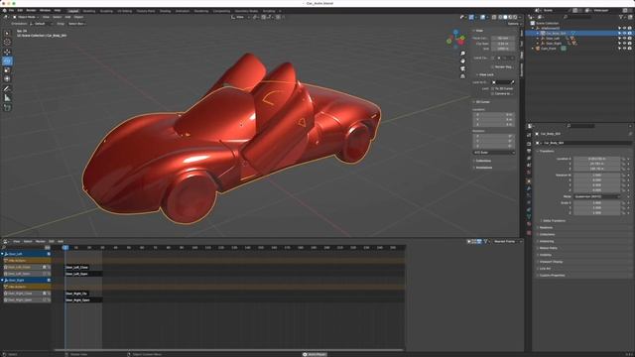
Task: Toggle mute on Door_Left_Close NLA track
Action: click(45, 267)
